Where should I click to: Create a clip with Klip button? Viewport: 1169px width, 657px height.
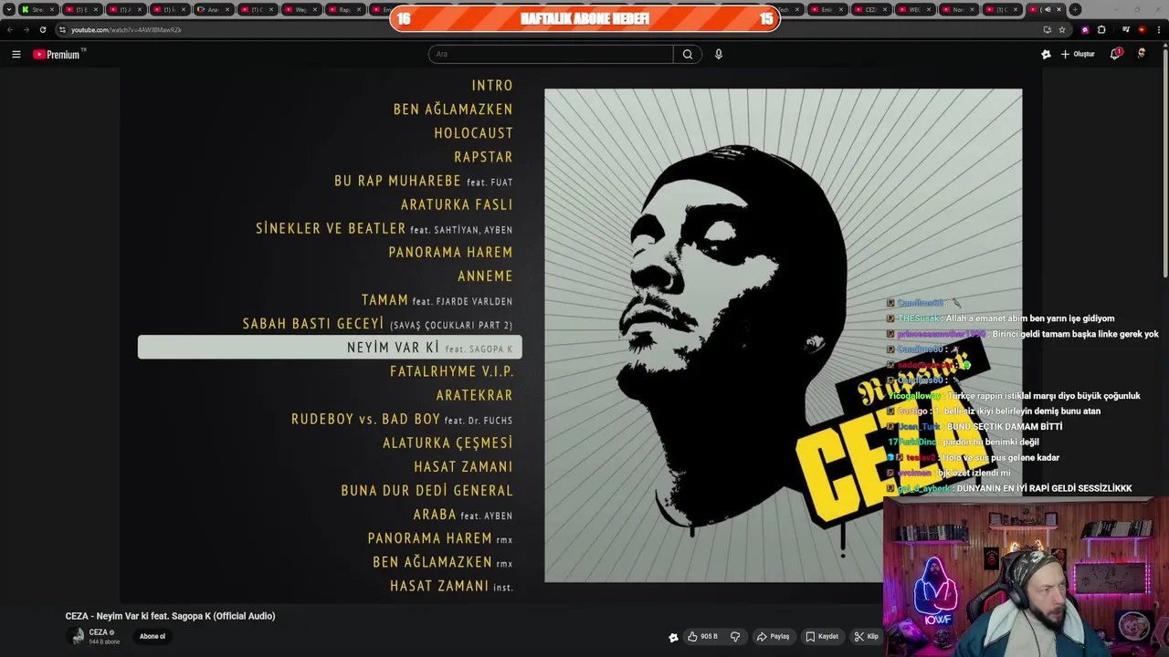[866, 637]
